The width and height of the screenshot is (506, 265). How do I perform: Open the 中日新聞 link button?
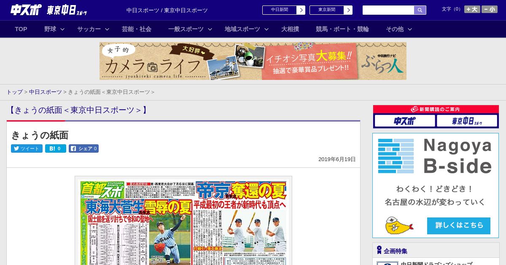click(x=280, y=10)
